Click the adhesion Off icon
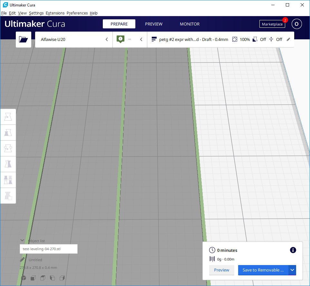This screenshot has width=310, height=286. tap(271, 39)
